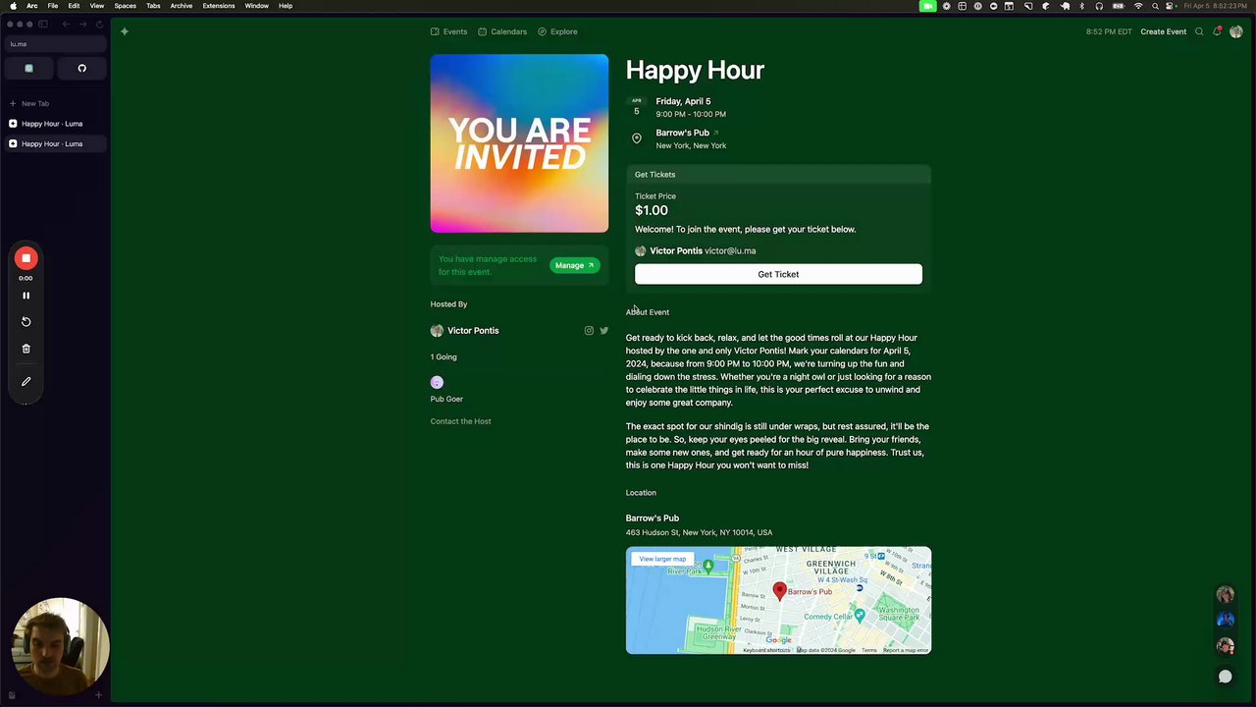Open the Extensions menu
Image resolution: width=1256 pixels, height=707 pixels.
click(219, 6)
